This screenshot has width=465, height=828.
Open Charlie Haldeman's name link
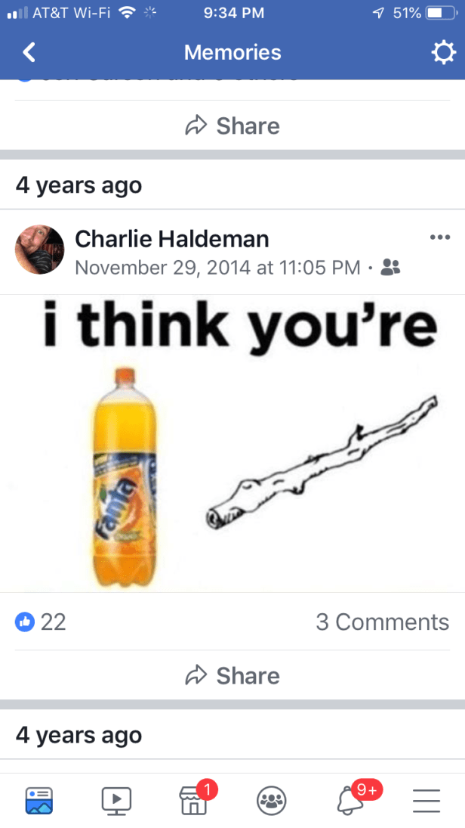pos(172,239)
